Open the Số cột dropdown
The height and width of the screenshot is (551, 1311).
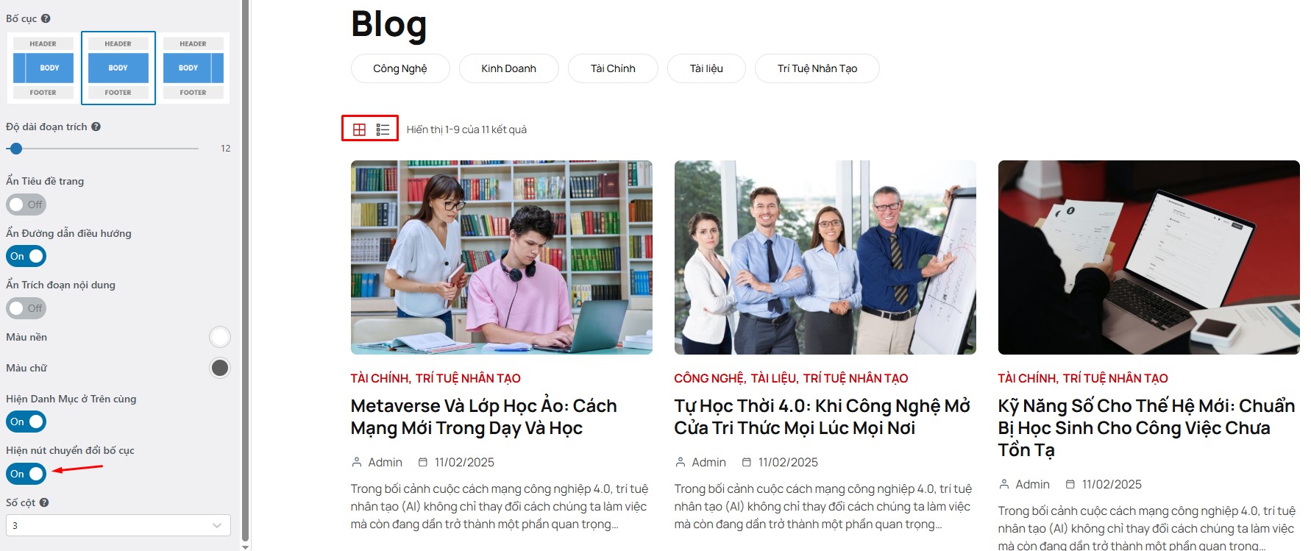[118, 525]
